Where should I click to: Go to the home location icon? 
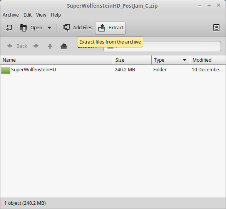click(64, 46)
